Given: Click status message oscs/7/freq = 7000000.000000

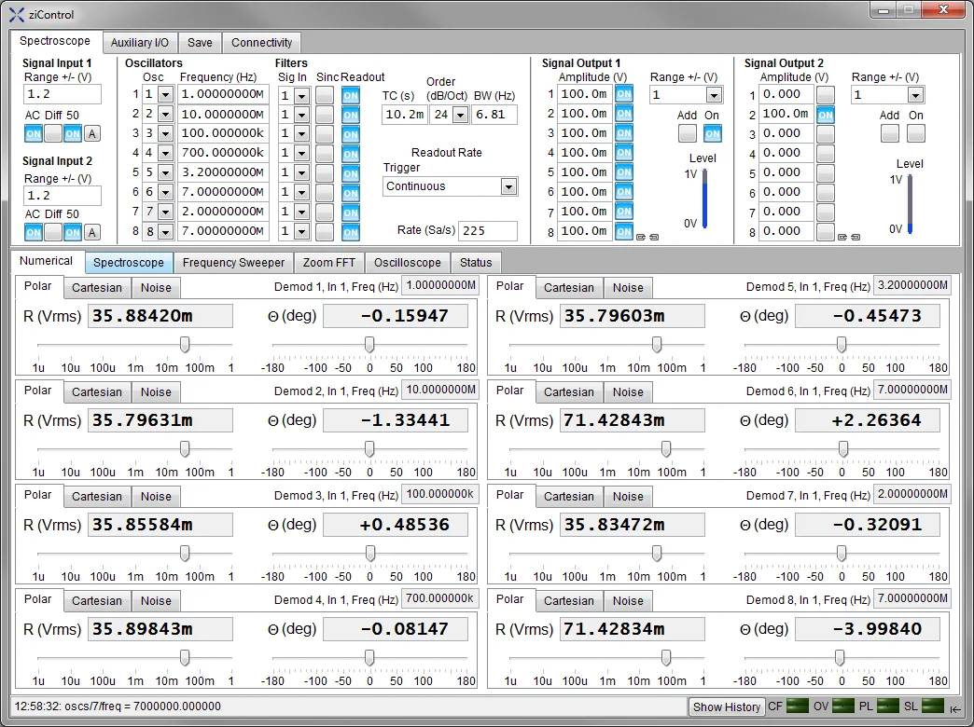Looking at the screenshot, I should pyautogui.click(x=118, y=706).
